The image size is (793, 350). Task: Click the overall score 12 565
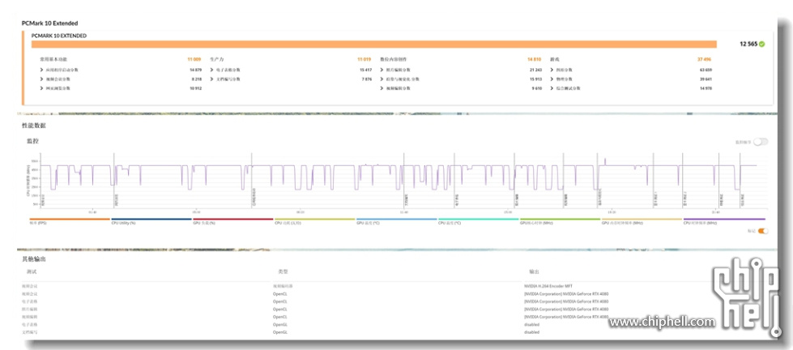click(748, 44)
